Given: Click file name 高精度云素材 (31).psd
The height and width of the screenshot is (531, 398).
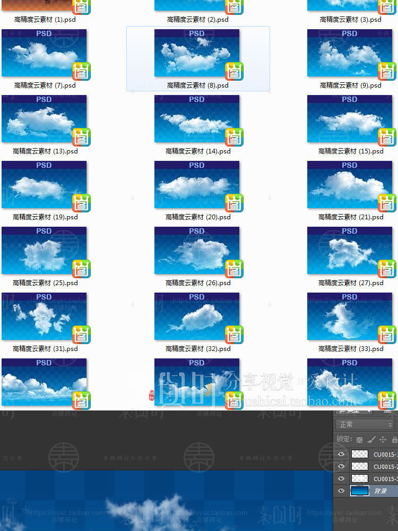Looking at the screenshot, I should (45, 349).
